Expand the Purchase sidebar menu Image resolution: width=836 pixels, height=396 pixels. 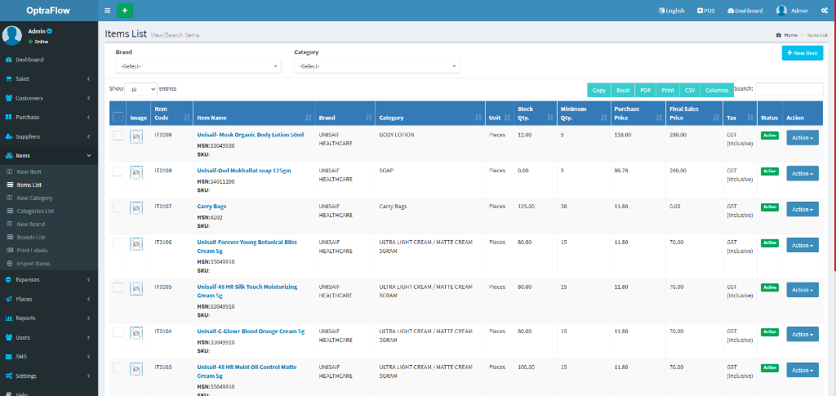pos(49,118)
